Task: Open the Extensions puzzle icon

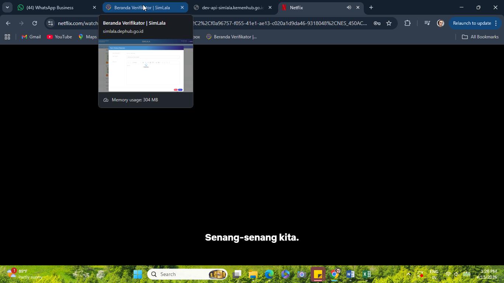Action: [x=407, y=23]
